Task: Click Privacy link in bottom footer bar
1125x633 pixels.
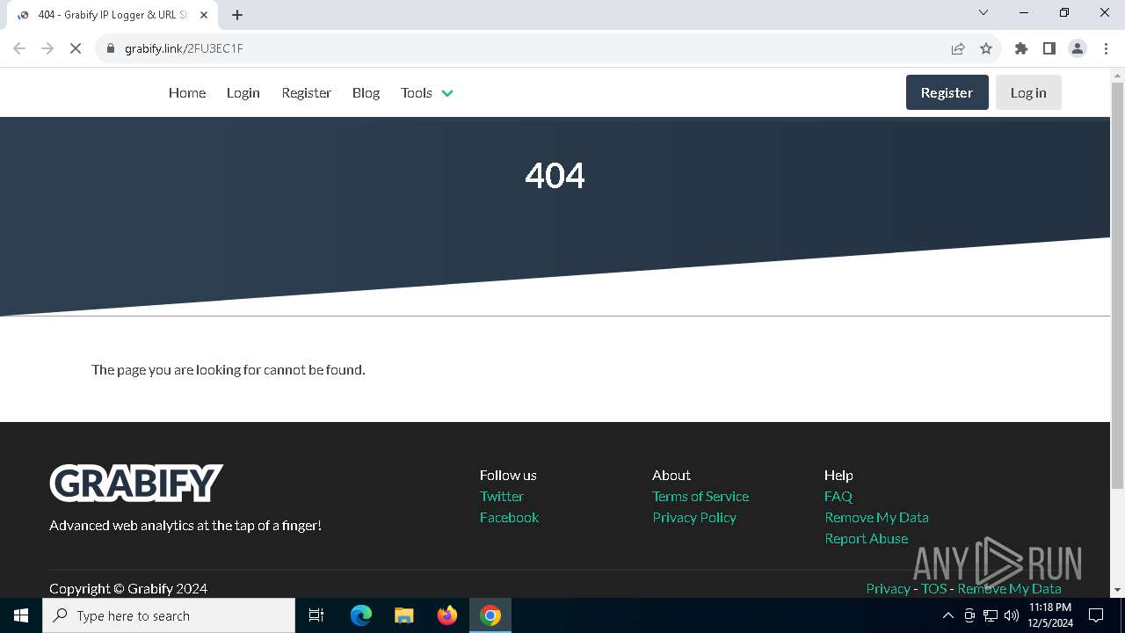Action: (888, 588)
